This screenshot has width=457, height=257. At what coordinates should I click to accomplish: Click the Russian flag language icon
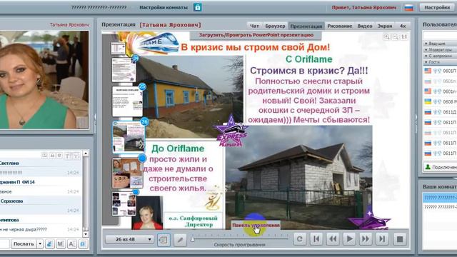click(x=409, y=8)
